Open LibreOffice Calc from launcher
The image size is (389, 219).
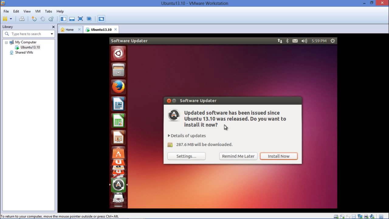click(118, 120)
